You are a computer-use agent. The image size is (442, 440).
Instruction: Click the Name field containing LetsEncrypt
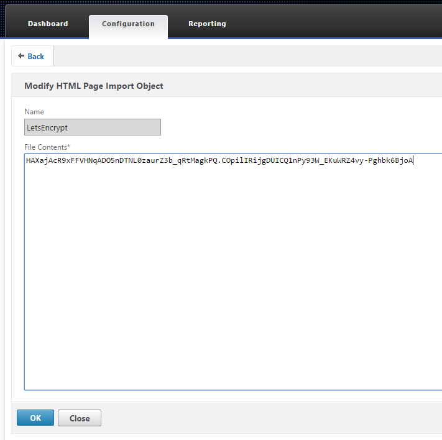(x=92, y=127)
